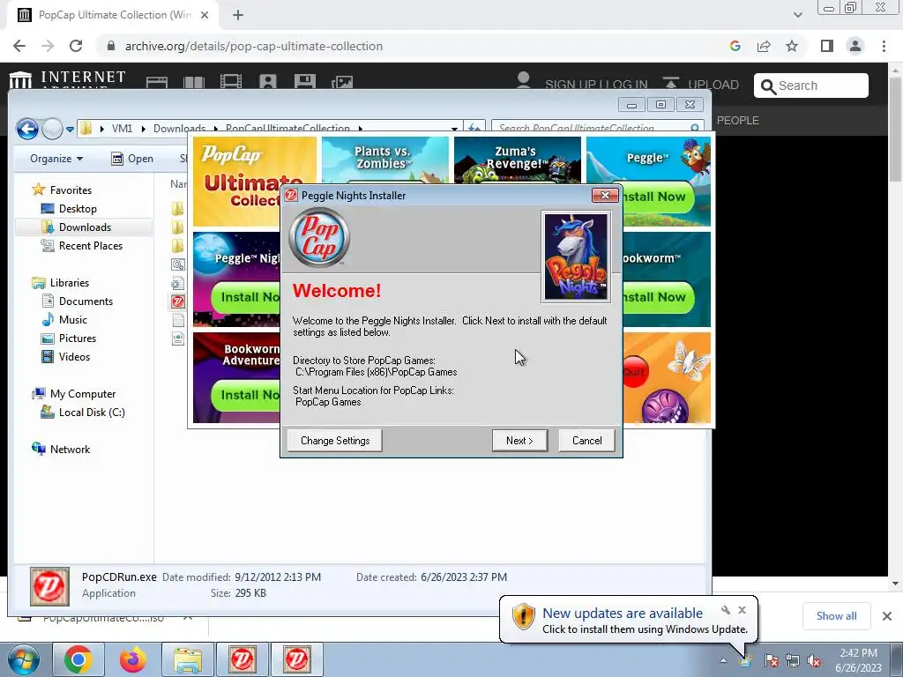Click Next in the Peggle Nights Installer
The image size is (903, 677).
pyautogui.click(x=519, y=441)
